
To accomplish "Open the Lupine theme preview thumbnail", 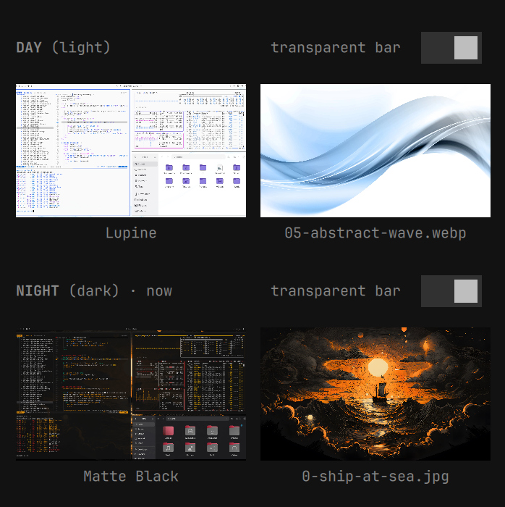I will tap(131, 151).
